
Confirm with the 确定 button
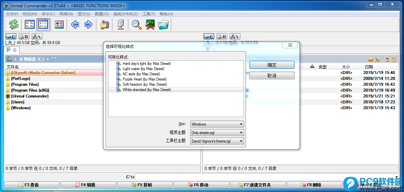272,65
